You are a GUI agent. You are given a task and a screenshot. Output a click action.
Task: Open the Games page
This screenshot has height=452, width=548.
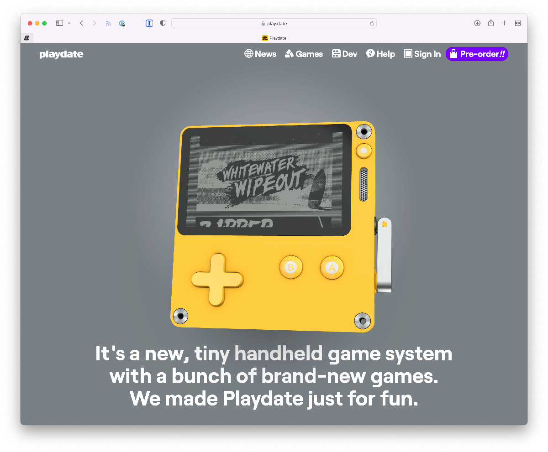tap(304, 54)
